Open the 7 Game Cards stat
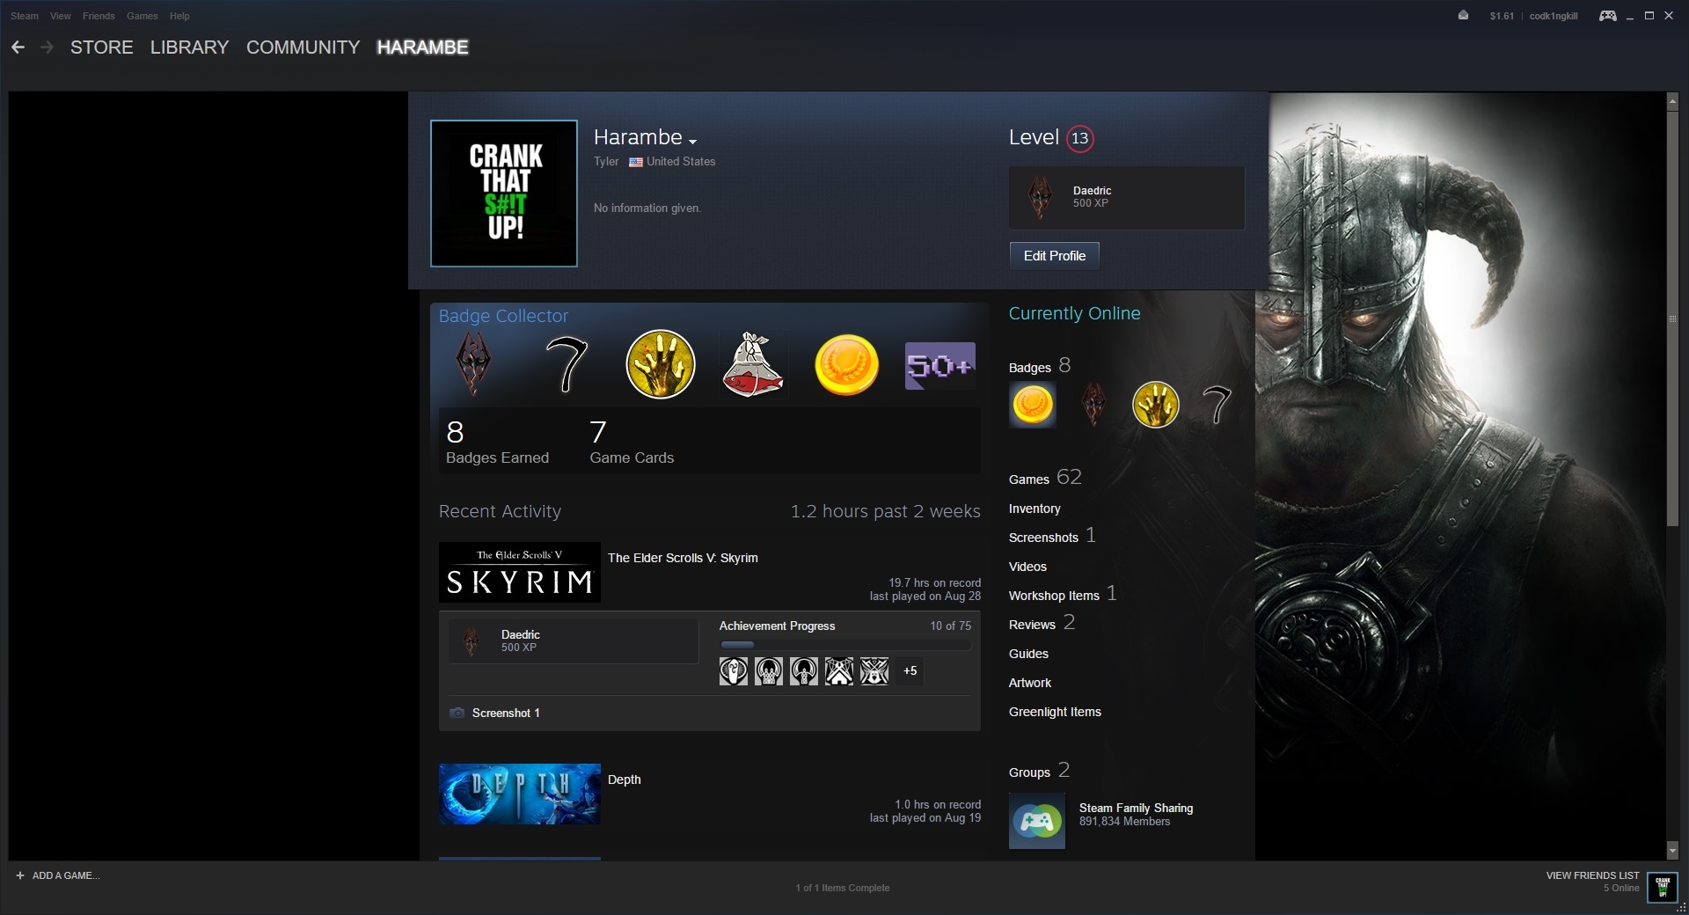Screen dimensions: 1689x915 632,443
